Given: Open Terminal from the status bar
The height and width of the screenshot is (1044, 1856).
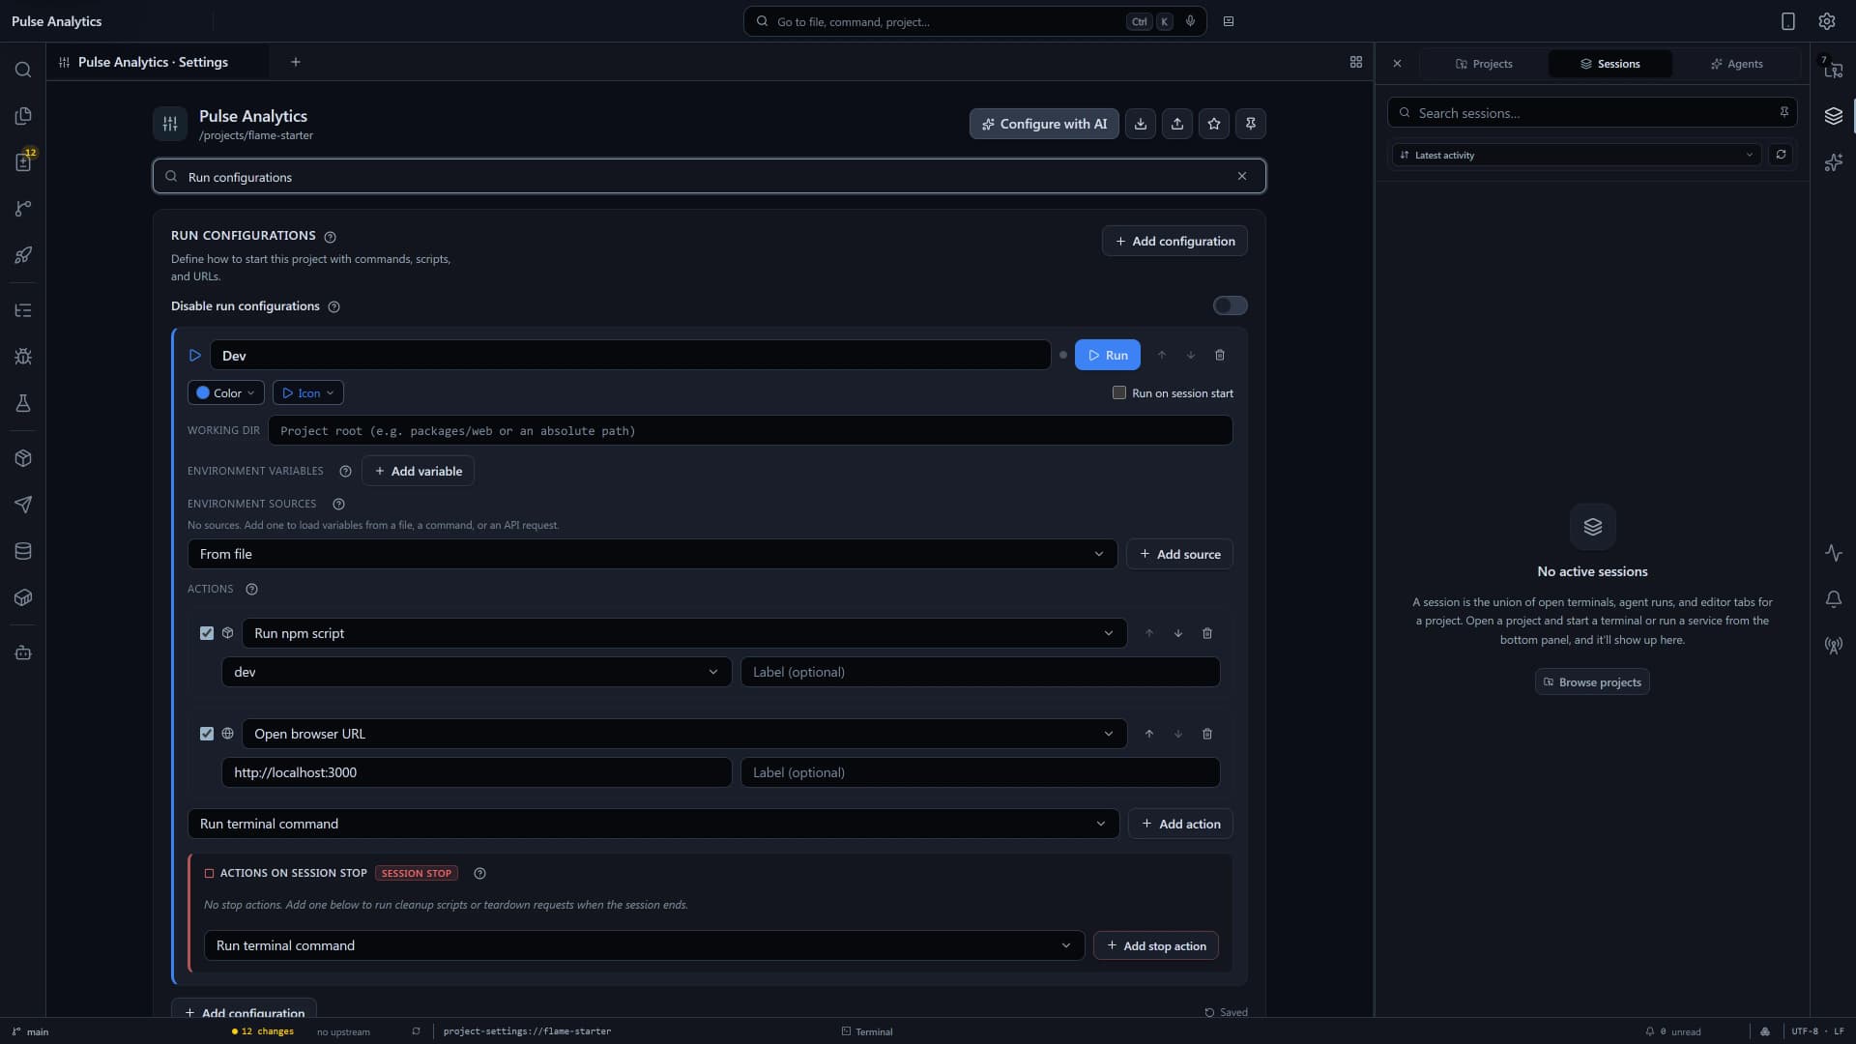Looking at the screenshot, I should tap(867, 1031).
